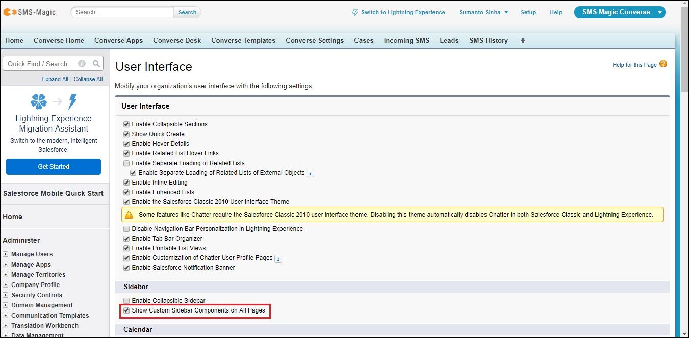The height and width of the screenshot is (338, 689).
Task: Focus the top Search input field
Action: (x=122, y=12)
